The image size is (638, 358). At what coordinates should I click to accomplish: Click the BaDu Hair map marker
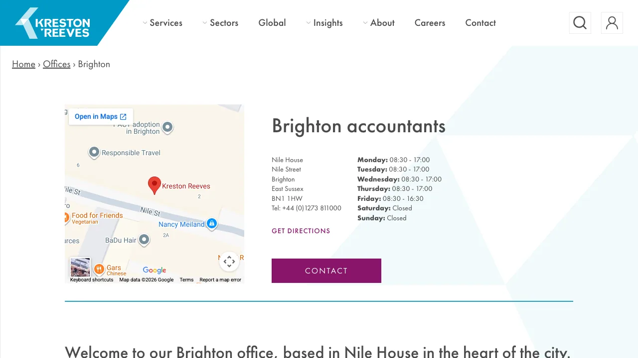[x=144, y=240]
